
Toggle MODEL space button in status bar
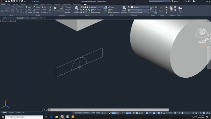click(x=98, y=113)
